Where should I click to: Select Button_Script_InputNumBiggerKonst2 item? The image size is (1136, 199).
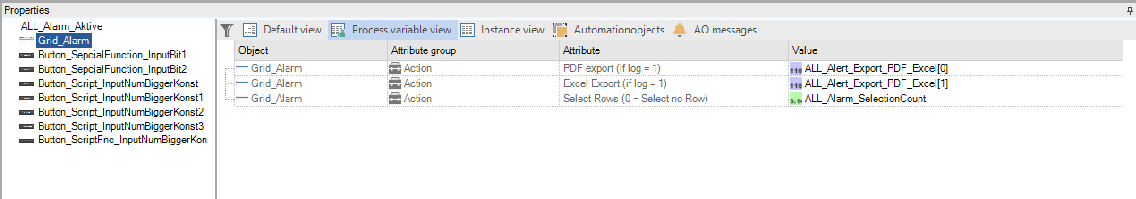point(121,112)
